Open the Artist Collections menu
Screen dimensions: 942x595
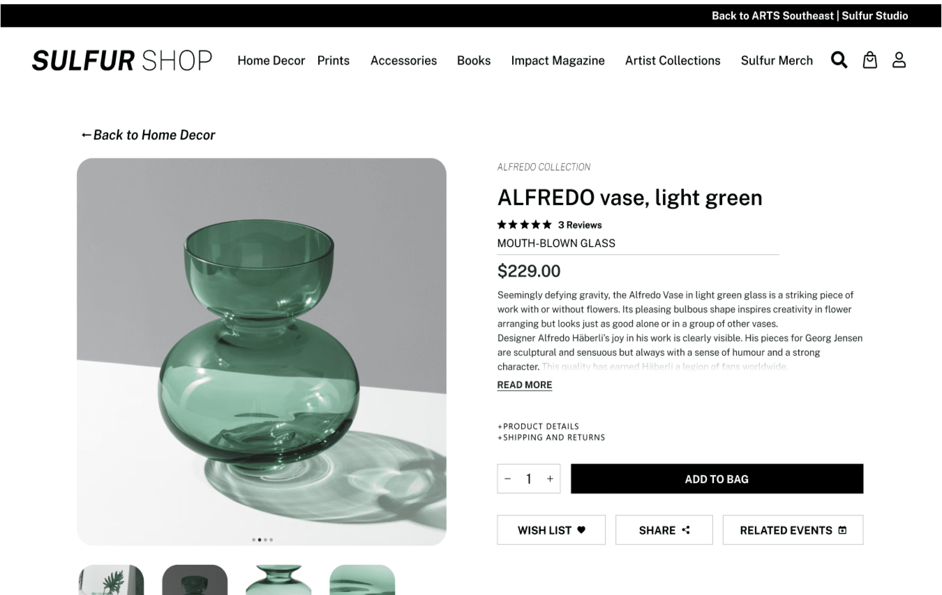[672, 60]
